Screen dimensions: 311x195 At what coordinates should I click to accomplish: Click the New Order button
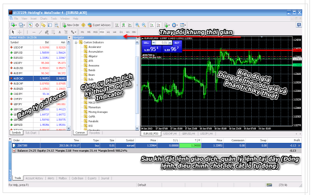[x=71, y=25]
